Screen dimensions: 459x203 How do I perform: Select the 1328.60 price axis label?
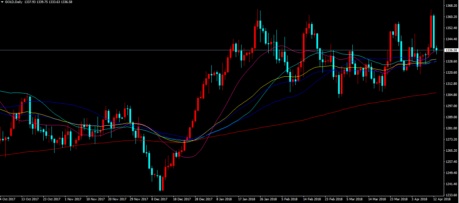[x=452, y=61]
